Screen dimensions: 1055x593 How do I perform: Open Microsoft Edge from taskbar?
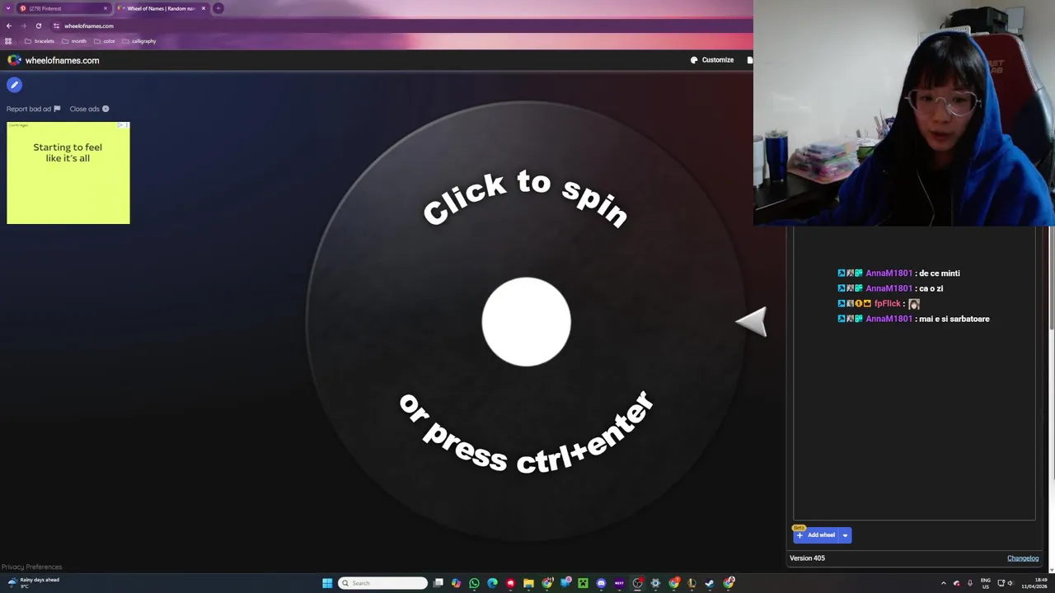493,583
